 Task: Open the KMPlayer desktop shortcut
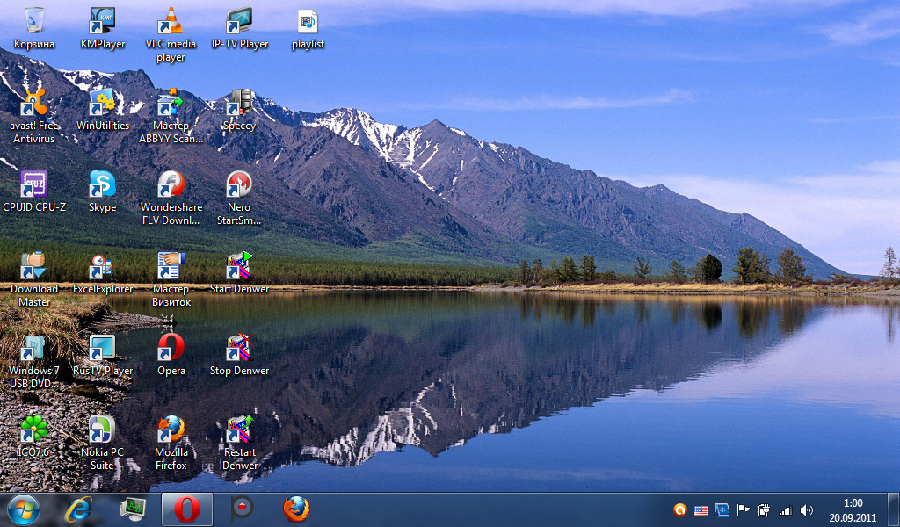coord(103,21)
